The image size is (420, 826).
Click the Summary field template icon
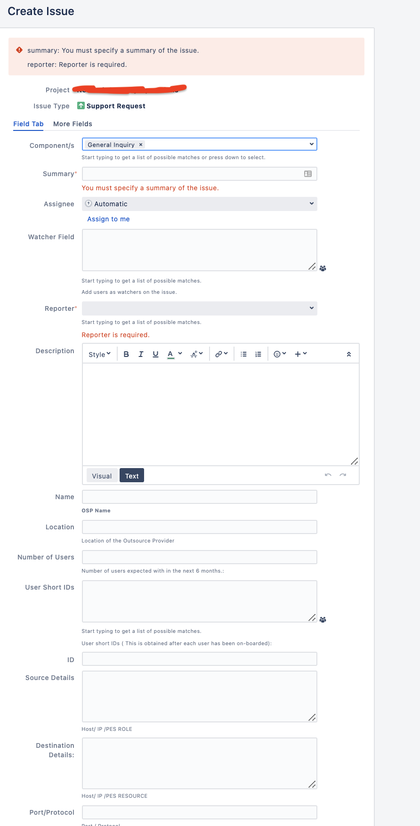(308, 174)
